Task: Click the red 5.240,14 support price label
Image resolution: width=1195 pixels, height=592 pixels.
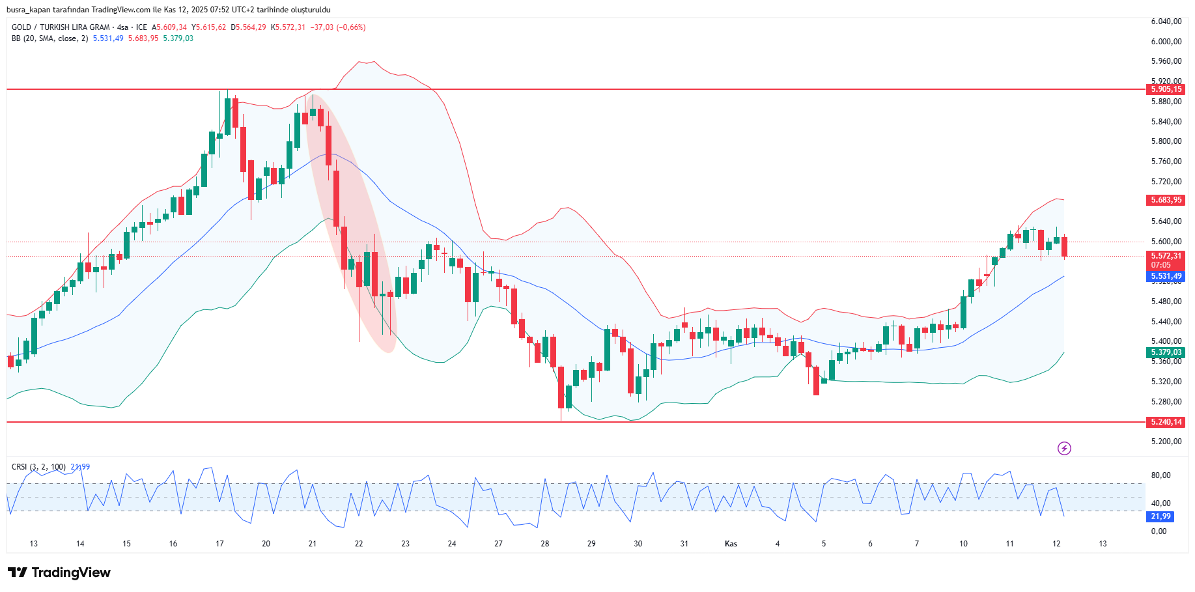Action: (x=1166, y=422)
